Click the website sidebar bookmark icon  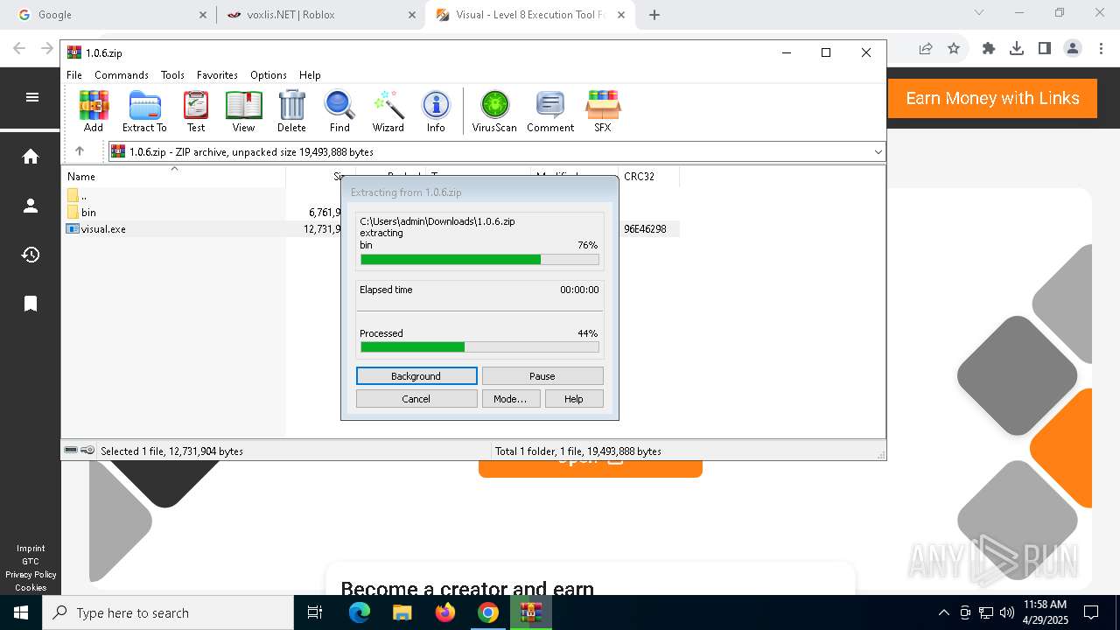31,304
